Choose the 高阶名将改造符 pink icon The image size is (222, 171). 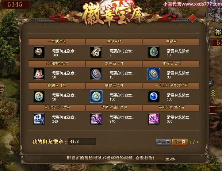[154, 119]
